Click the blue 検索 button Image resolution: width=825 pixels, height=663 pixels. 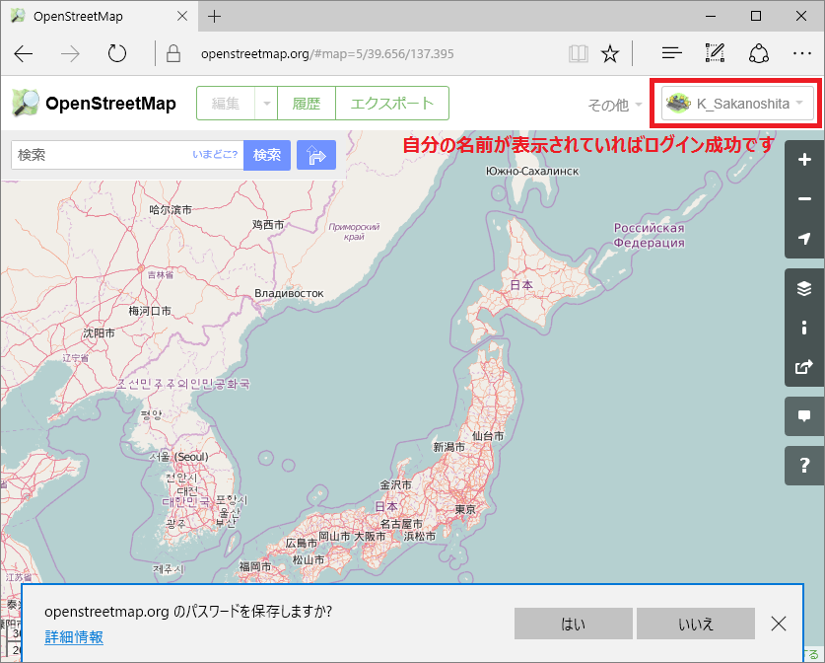pos(267,155)
